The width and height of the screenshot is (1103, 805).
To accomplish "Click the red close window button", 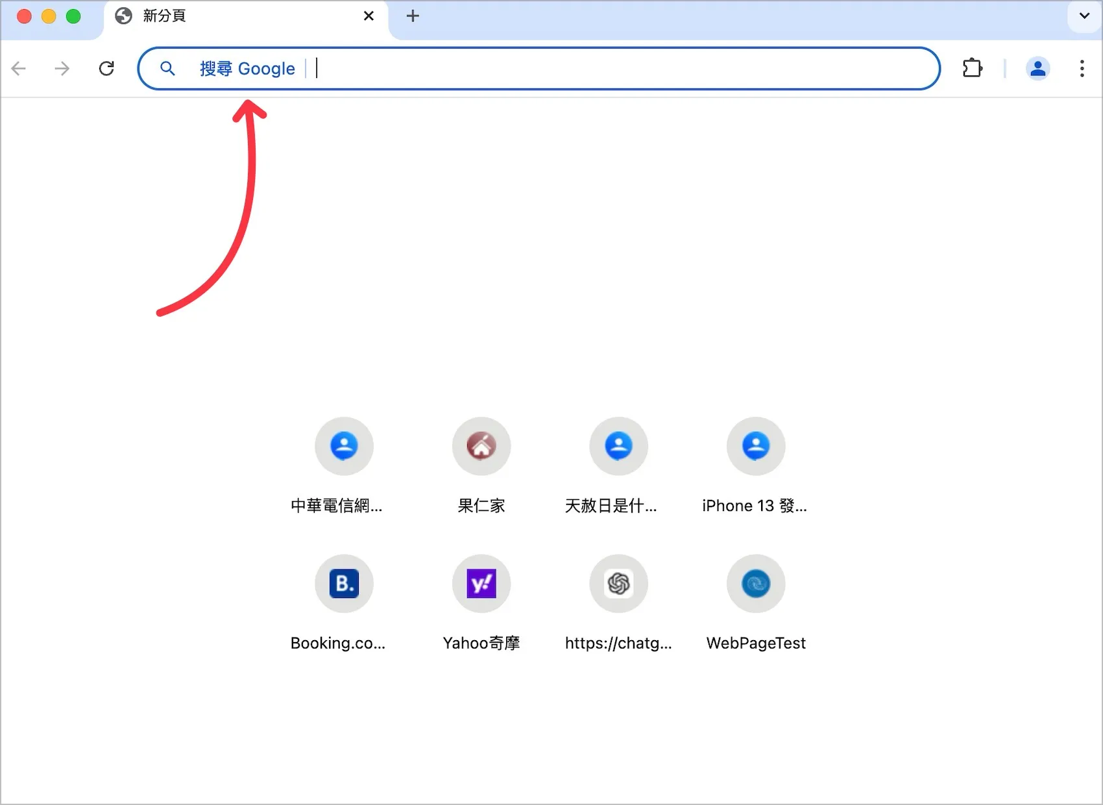I will tap(24, 16).
